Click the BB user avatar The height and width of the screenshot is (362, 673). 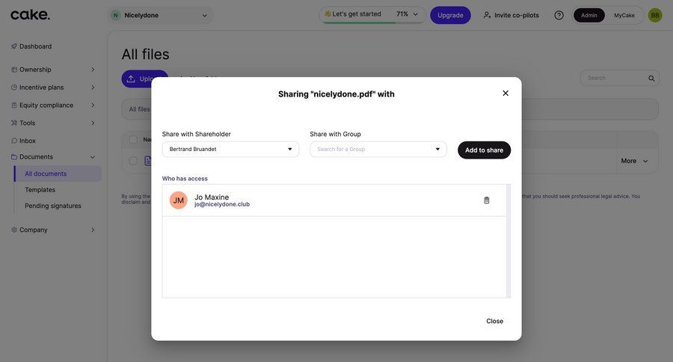pos(655,15)
